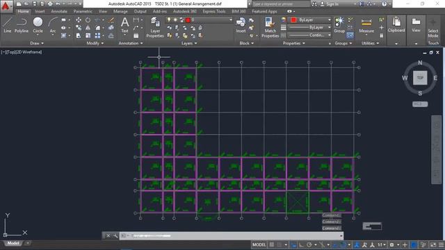Click the Sign In button

point(330,4)
